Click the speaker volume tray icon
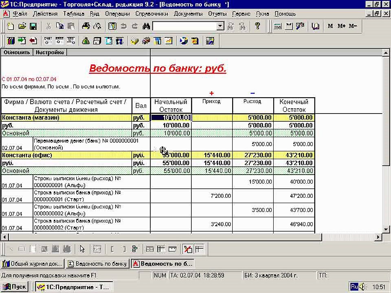The width and height of the screenshot is (391, 293). tap(362, 287)
